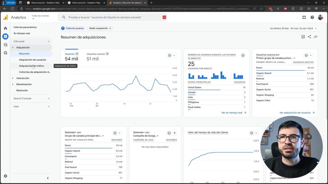Viewport: 328px width, 184px height.
Task: Open the Google apps grid icon
Action: click(304, 17)
